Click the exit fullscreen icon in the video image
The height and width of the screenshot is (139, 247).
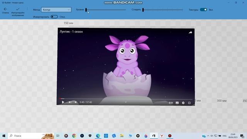[x=189, y=103]
